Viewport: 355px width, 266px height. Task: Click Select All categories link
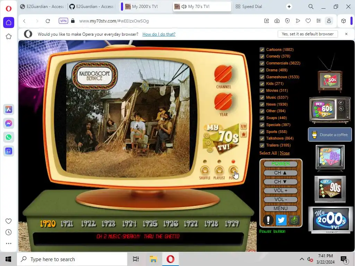268,153
